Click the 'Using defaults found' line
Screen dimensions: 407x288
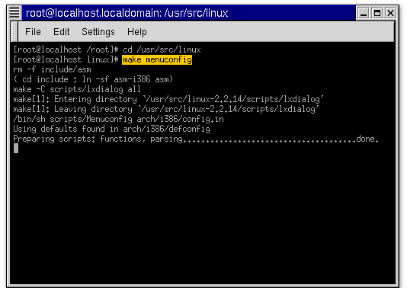coord(111,129)
